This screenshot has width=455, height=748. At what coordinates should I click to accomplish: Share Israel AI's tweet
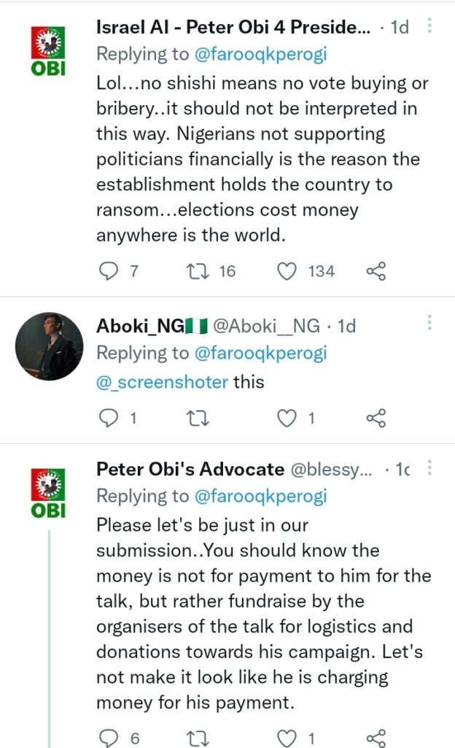376,272
